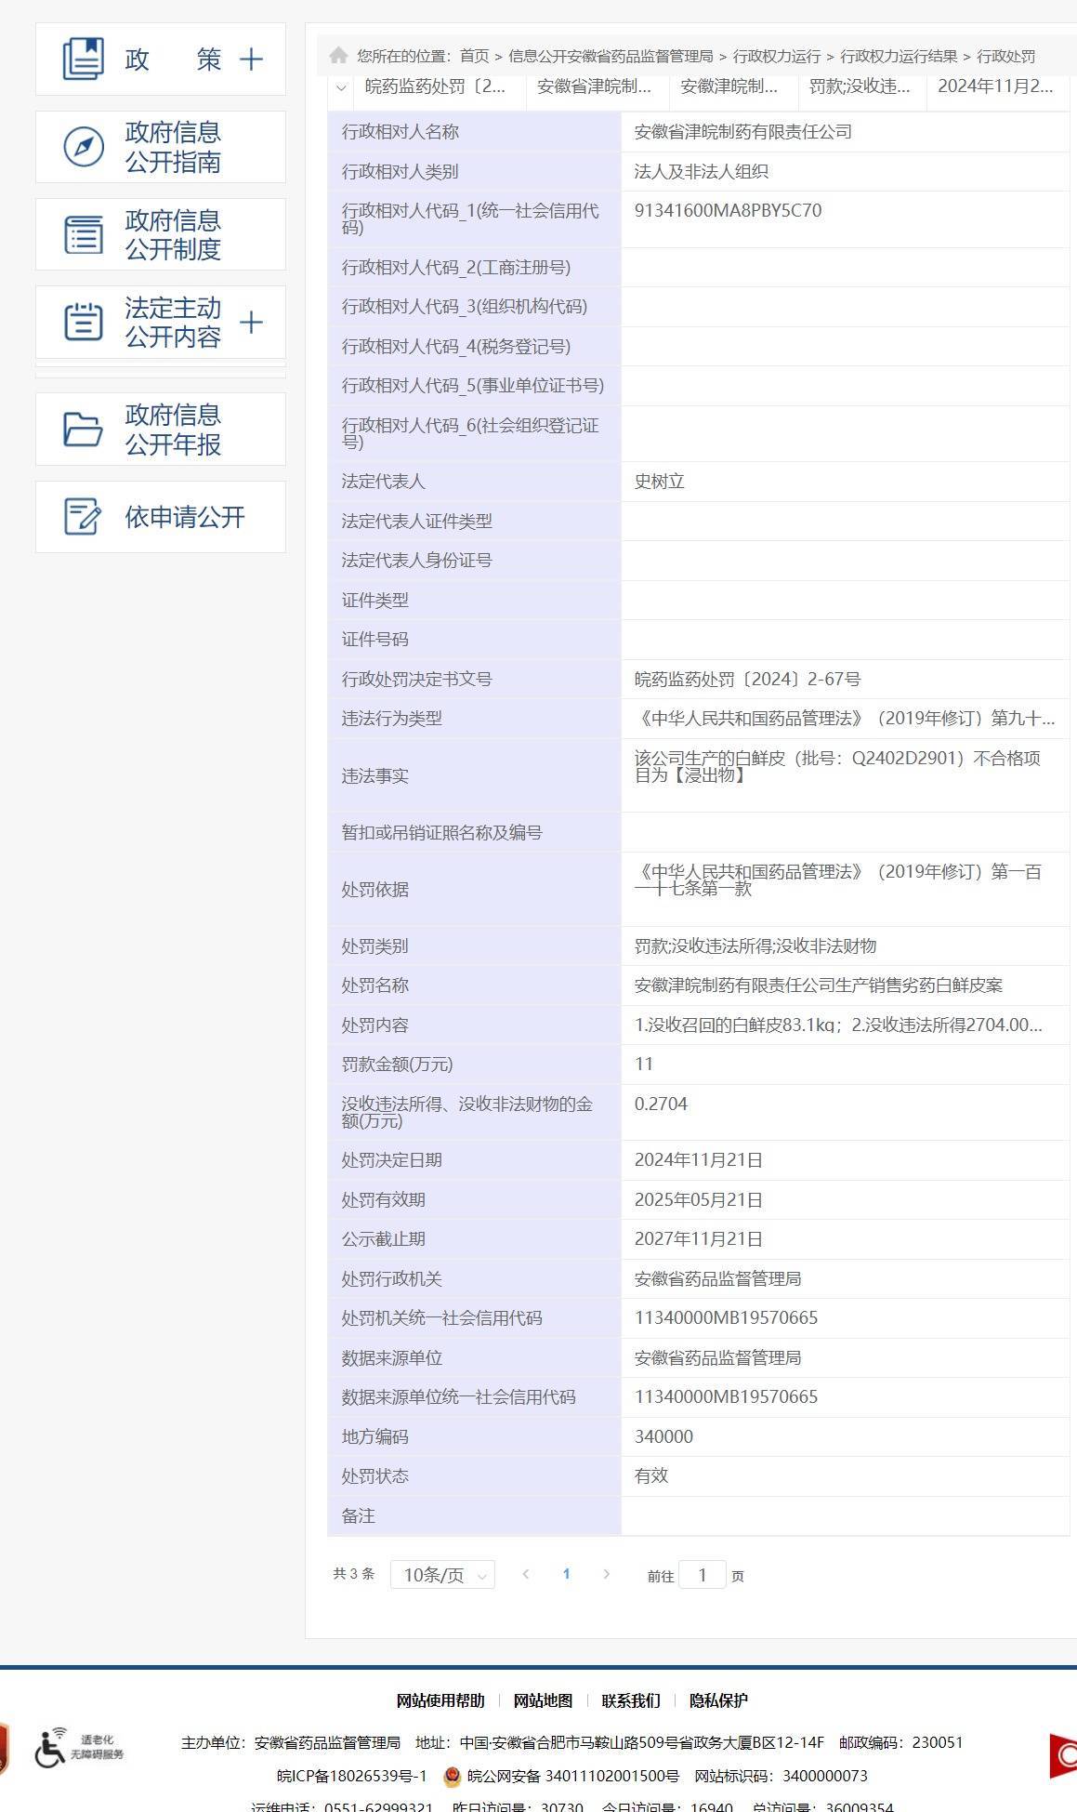This screenshot has width=1077, height=1812.
Task: Click the folder icon for annual report
Action: coord(84,430)
